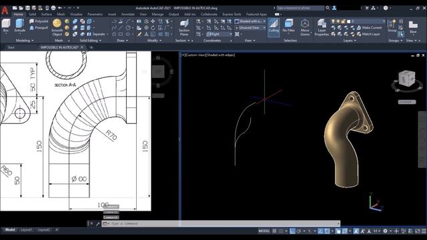Click the Custom View Shaded with edges viewport label

pos(208,55)
